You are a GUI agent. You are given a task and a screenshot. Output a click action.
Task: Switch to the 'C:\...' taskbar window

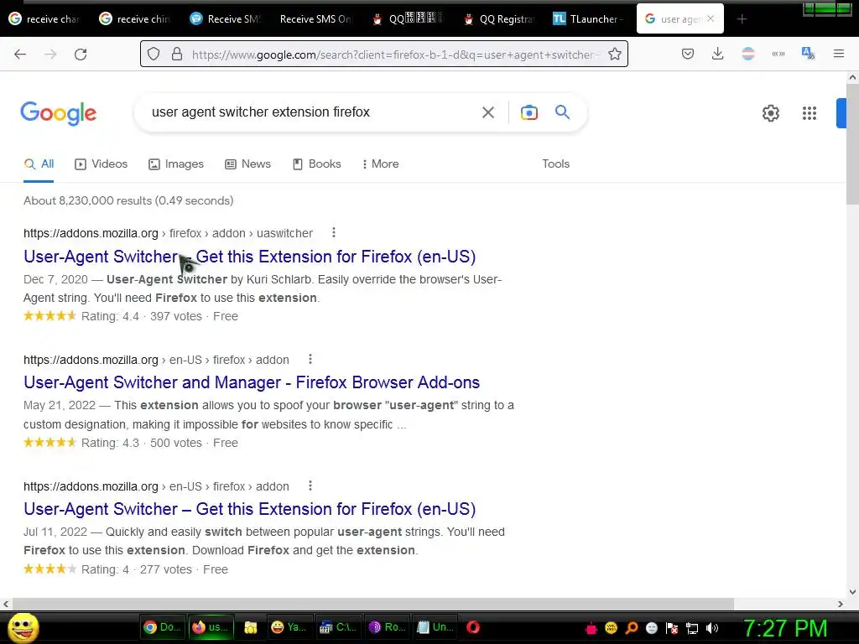coord(338,627)
